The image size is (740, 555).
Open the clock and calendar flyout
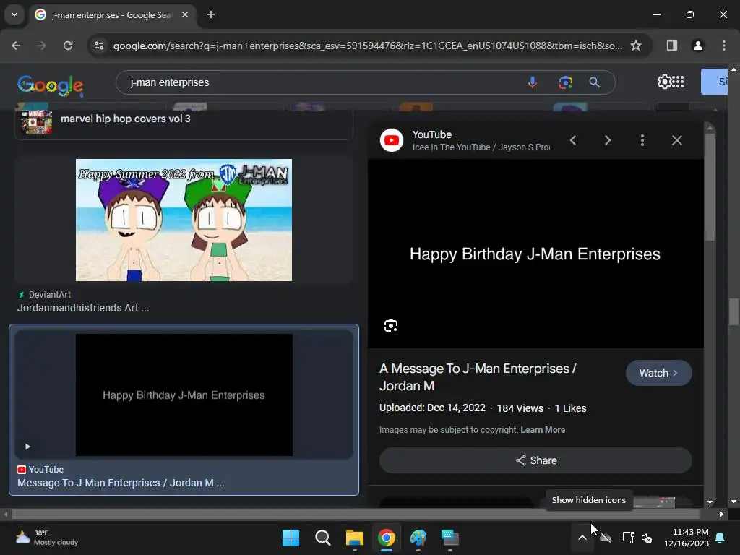pyautogui.click(x=687, y=538)
